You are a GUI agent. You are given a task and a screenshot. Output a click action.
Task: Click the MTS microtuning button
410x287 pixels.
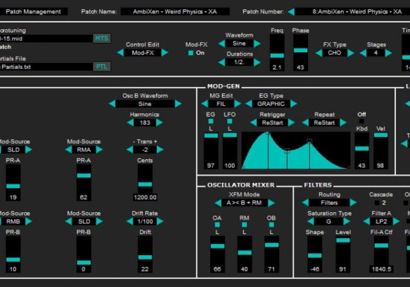pyautogui.click(x=102, y=38)
